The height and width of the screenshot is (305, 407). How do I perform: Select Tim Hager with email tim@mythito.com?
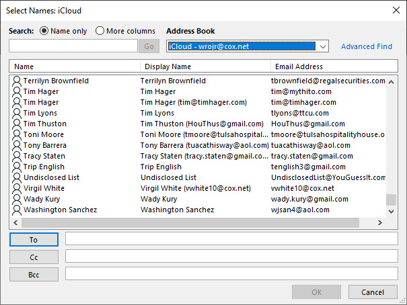point(41,91)
